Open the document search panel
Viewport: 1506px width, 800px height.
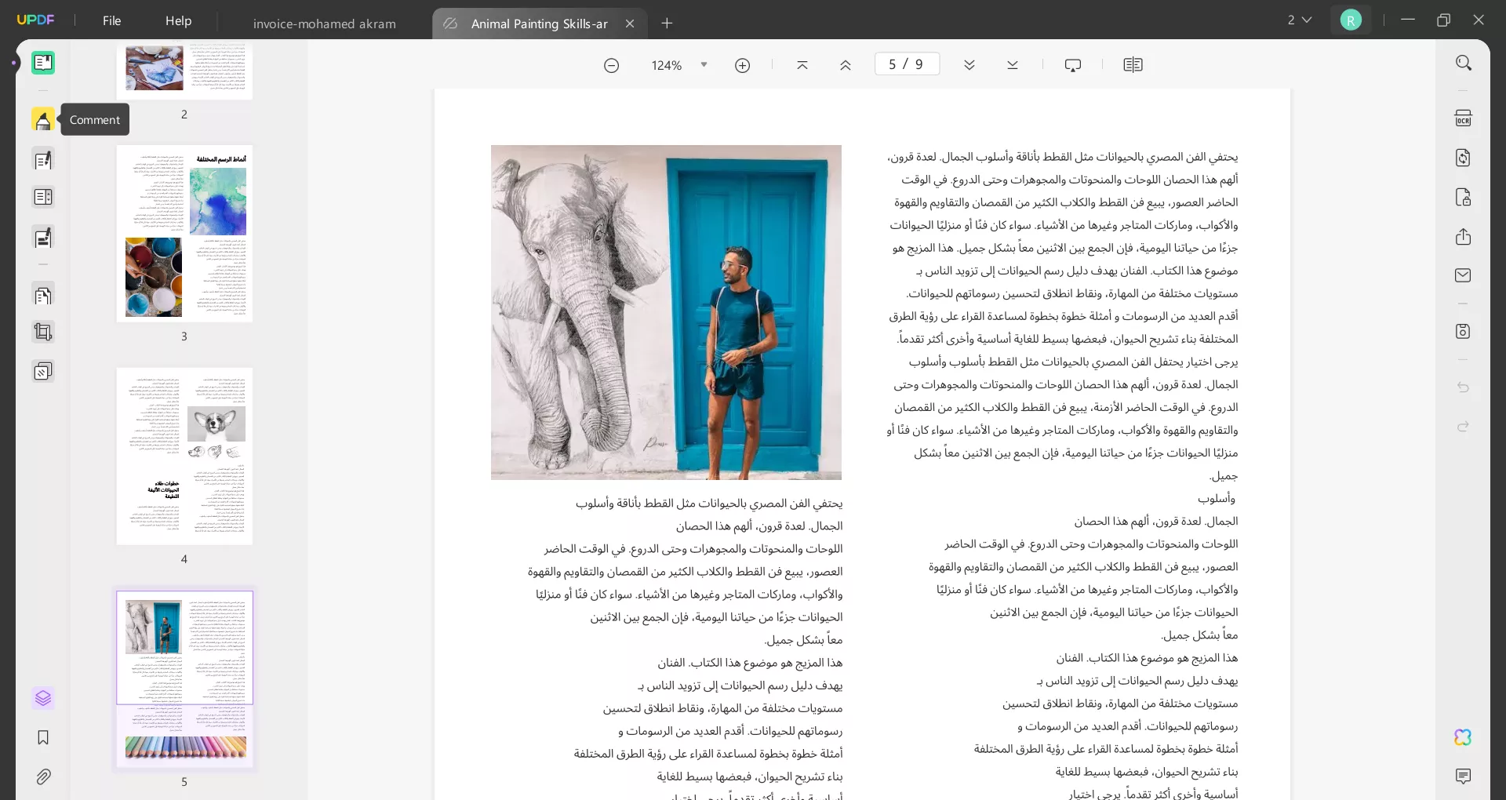[1464, 62]
